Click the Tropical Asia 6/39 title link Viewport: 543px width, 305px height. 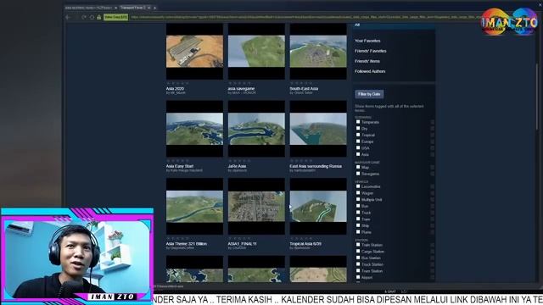(305, 244)
